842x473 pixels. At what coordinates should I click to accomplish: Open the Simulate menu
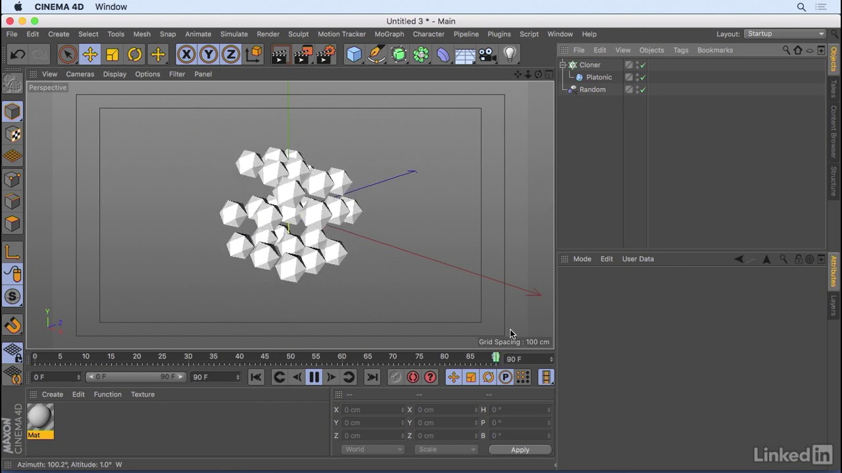(234, 34)
